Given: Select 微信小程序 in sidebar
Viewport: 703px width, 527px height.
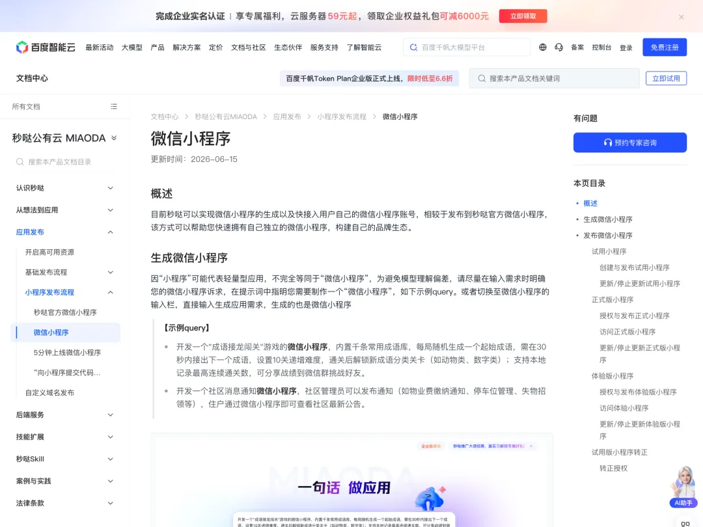Looking at the screenshot, I should coord(66,332).
